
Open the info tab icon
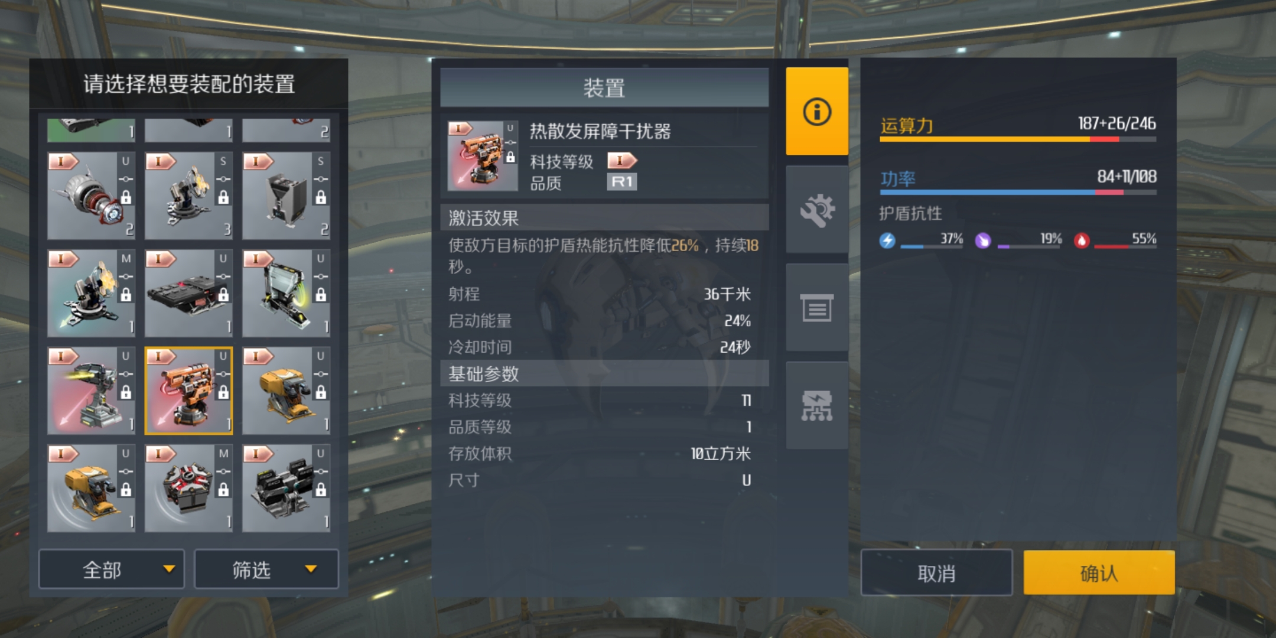point(817,111)
